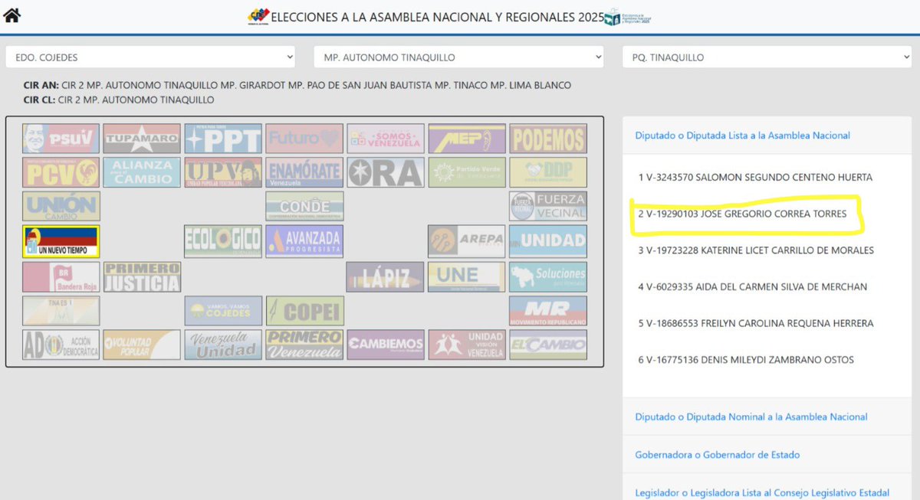Expand Legislador Lista al Consejo Legislativo Estadal

coord(762,492)
